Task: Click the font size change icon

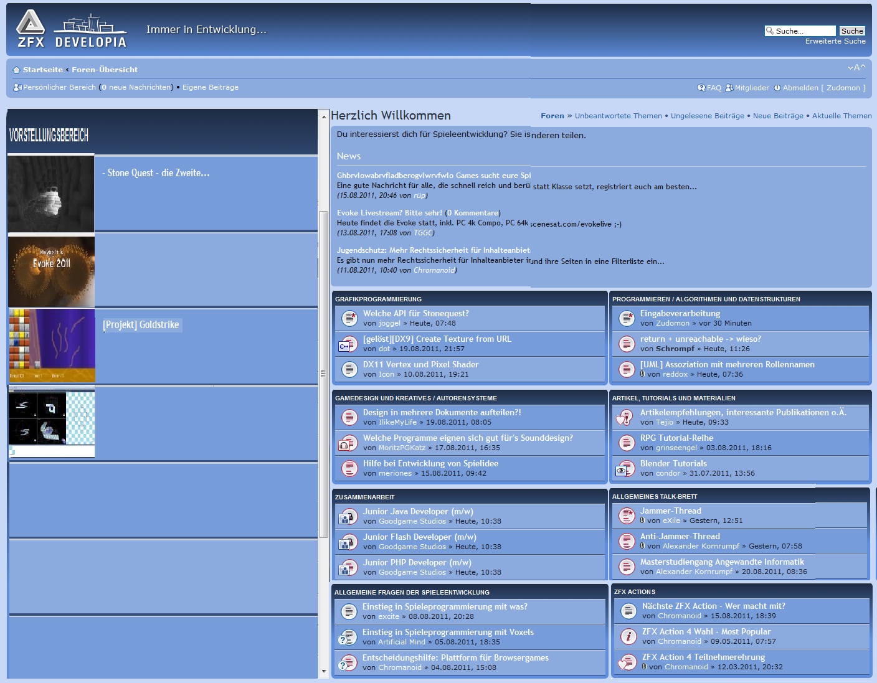Action: (x=856, y=68)
